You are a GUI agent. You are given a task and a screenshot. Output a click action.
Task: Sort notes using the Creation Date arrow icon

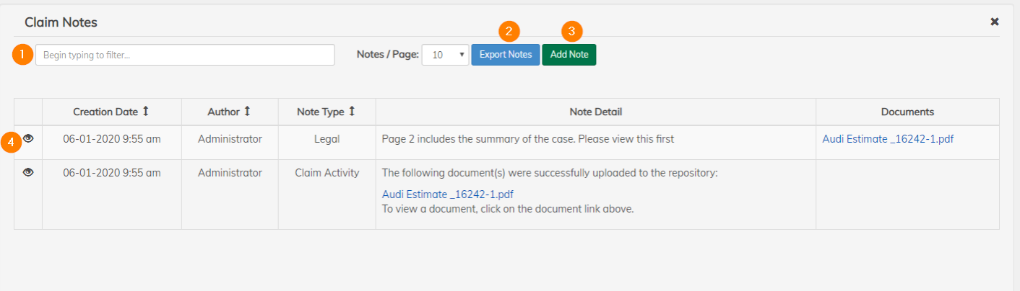[x=145, y=112]
